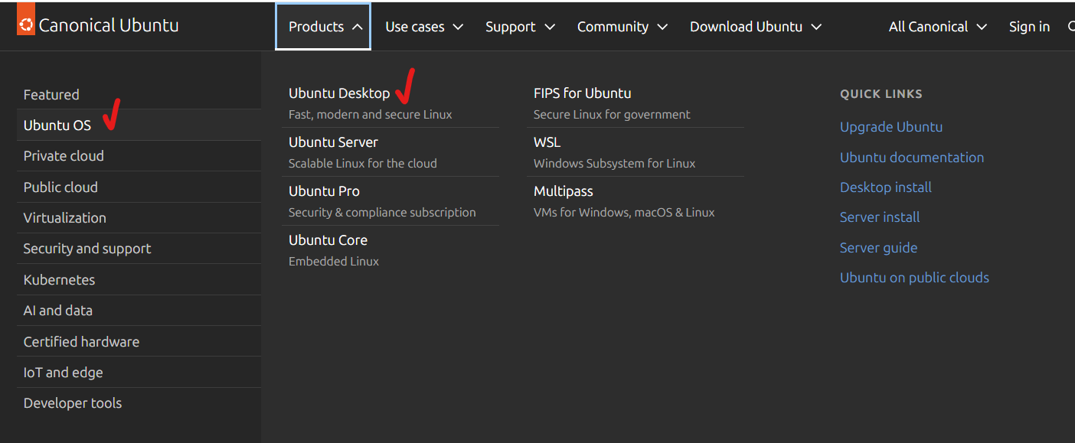Open the WSL product link

[547, 142]
